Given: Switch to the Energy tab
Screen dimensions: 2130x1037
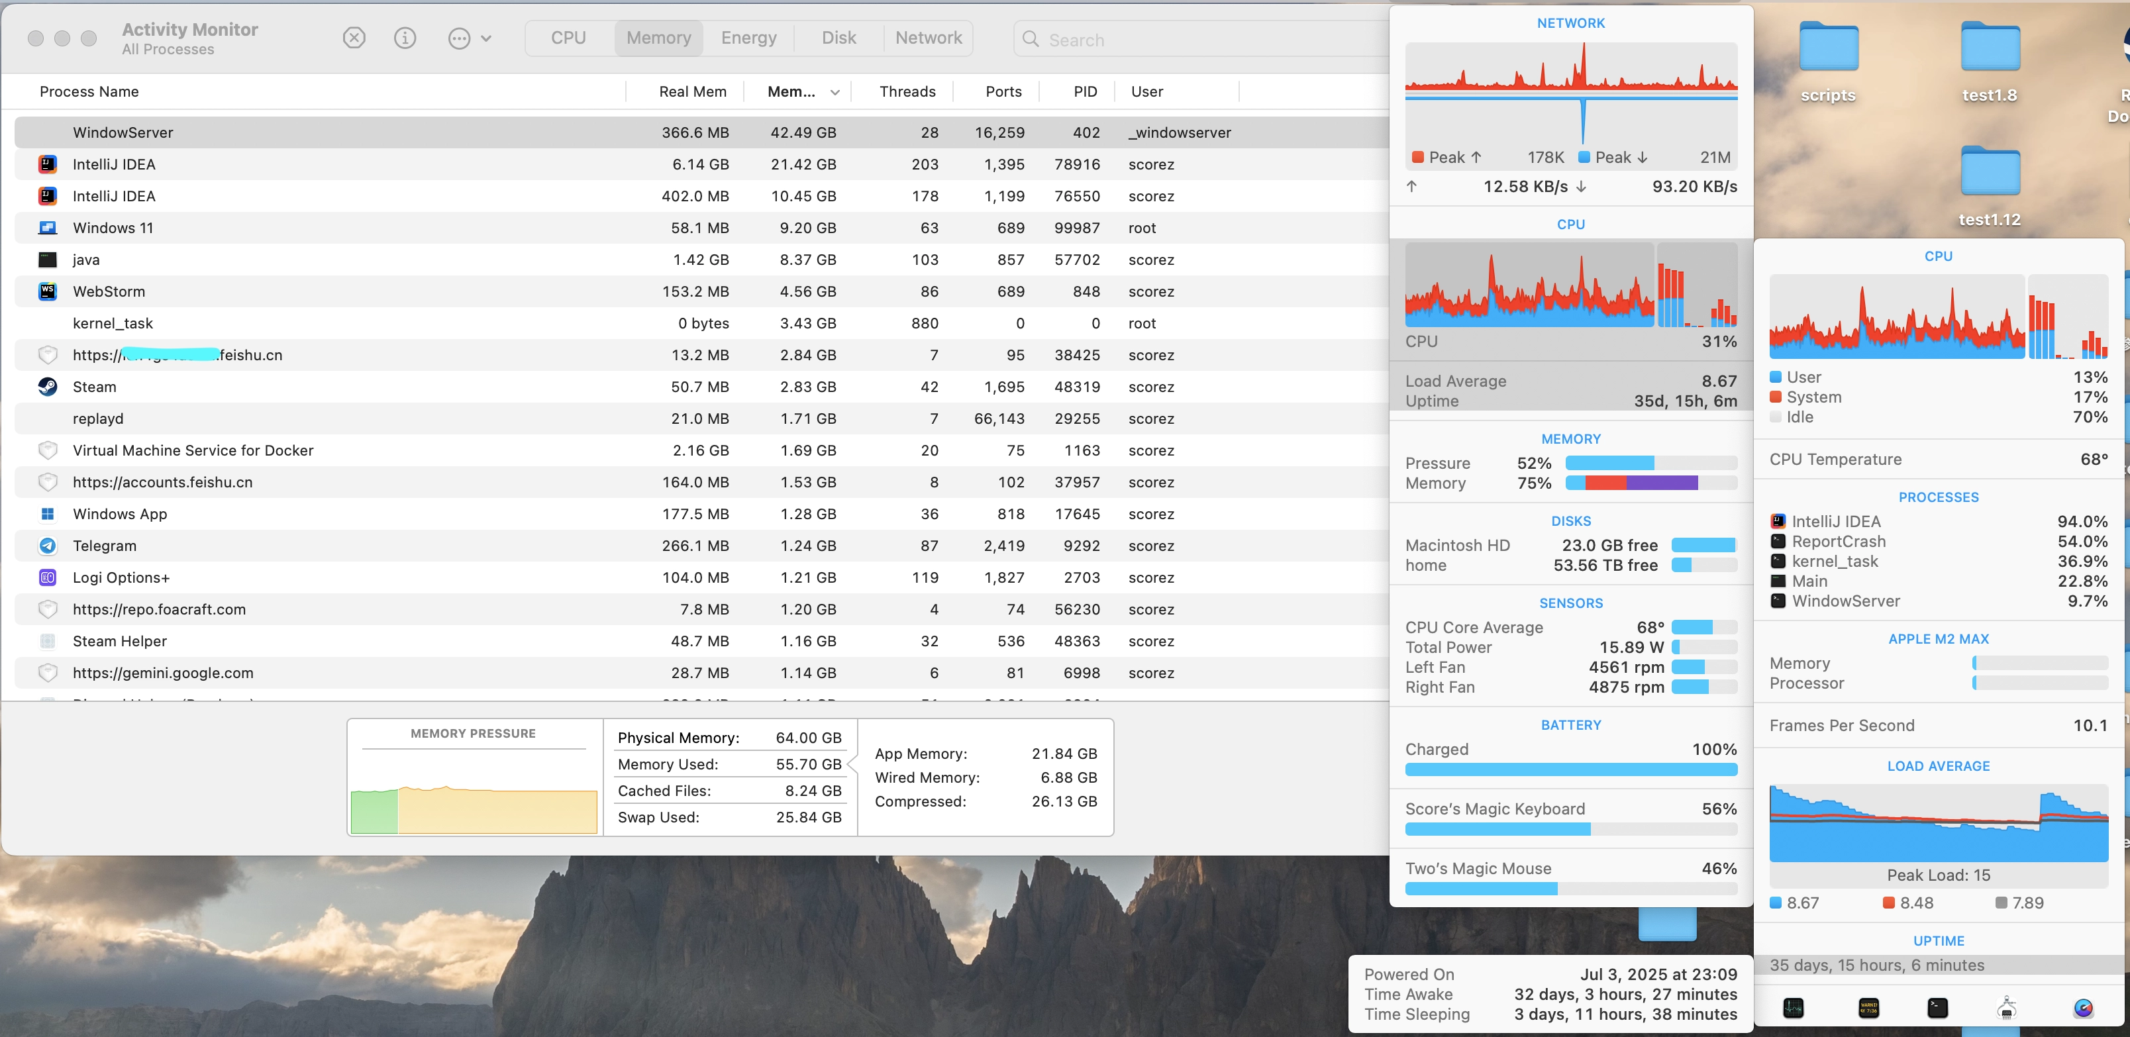Looking at the screenshot, I should (748, 38).
